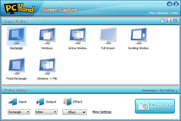181x121 pixels.
Task: Expand the Effect dropdown button
Action: 74,112
